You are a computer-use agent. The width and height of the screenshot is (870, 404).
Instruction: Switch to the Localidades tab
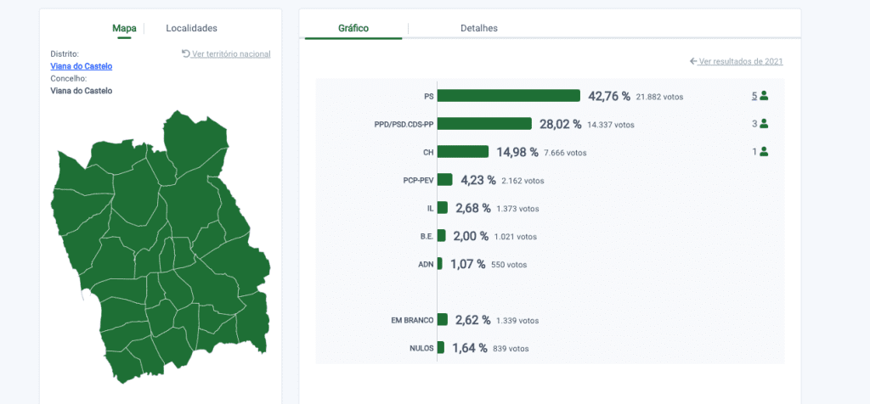click(191, 28)
